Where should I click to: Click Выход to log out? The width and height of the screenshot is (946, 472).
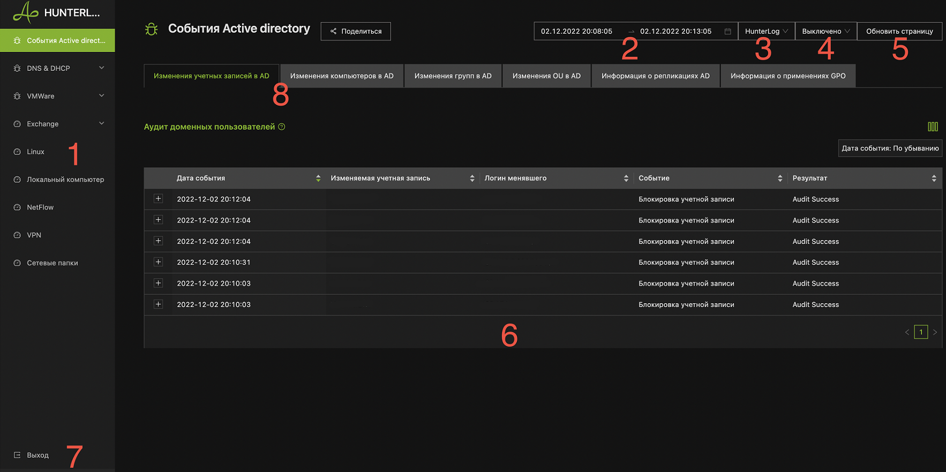click(38, 455)
